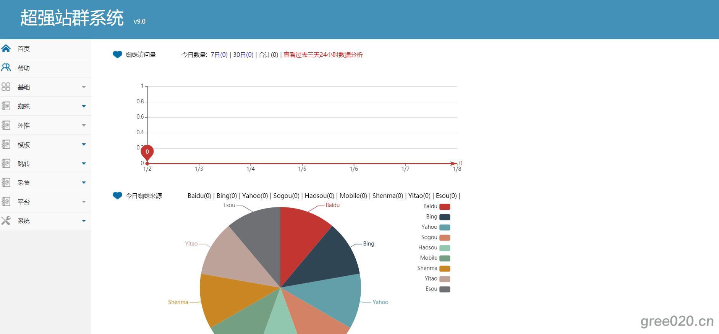Select the 采集 sidebar label
The width and height of the screenshot is (719, 334).
pyautogui.click(x=24, y=183)
